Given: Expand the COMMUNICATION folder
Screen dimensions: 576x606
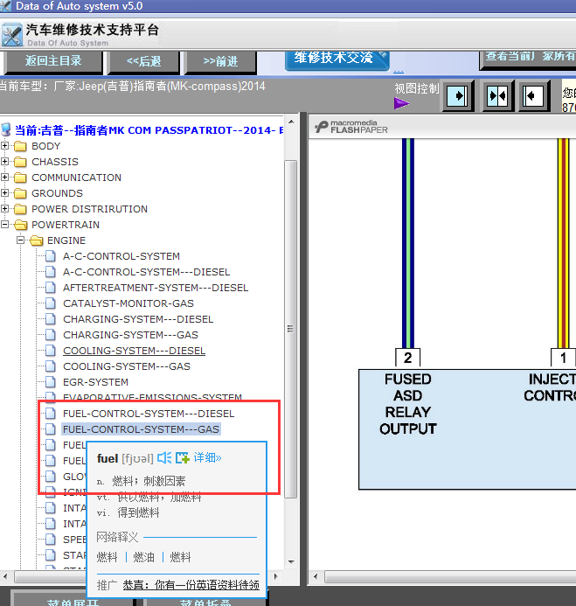Looking at the screenshot, I should click(x=4, y=177).
